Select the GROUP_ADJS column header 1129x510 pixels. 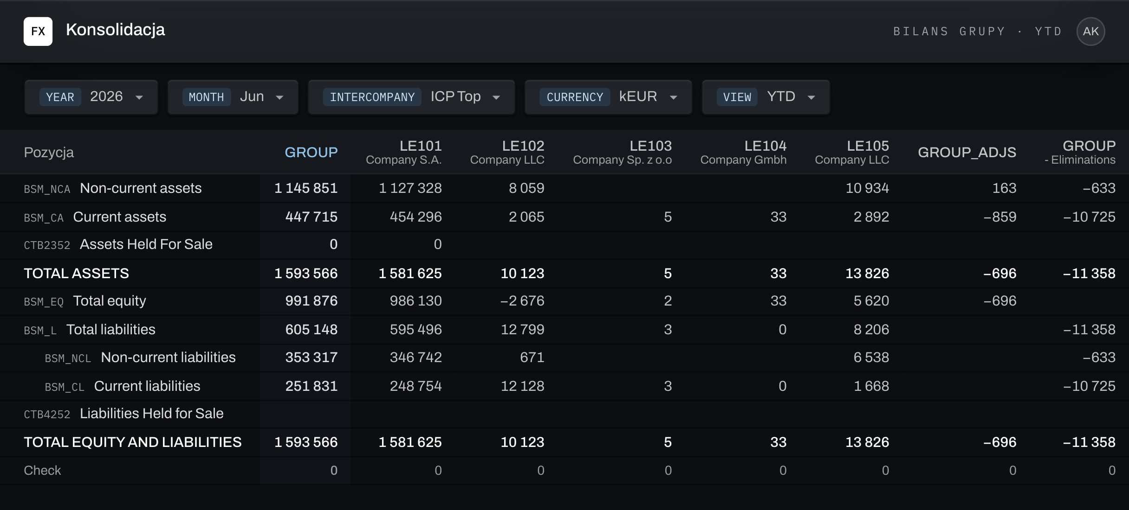(967, 152)
